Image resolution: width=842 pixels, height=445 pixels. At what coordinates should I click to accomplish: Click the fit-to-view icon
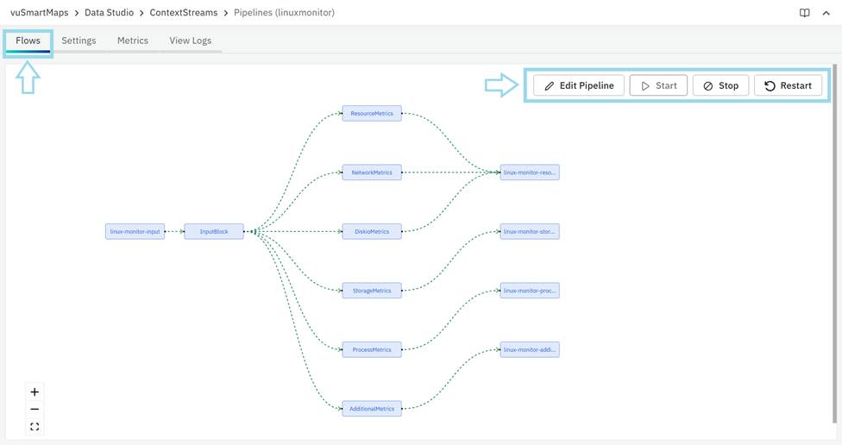(35, 426)
